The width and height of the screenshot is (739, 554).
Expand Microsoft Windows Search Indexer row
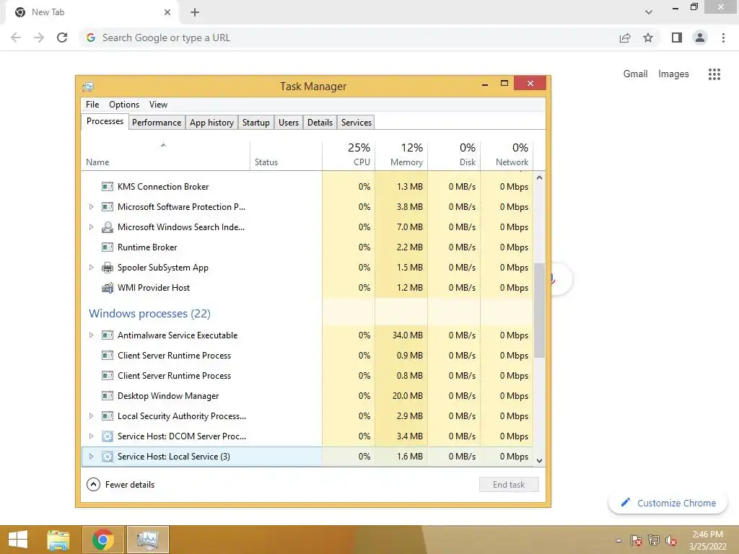pos(91,227)
